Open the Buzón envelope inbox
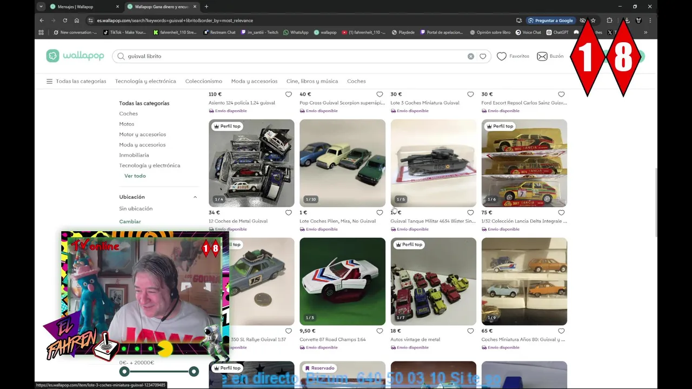The width and height of the screenshot is (692, 389). tap(542, 56)
